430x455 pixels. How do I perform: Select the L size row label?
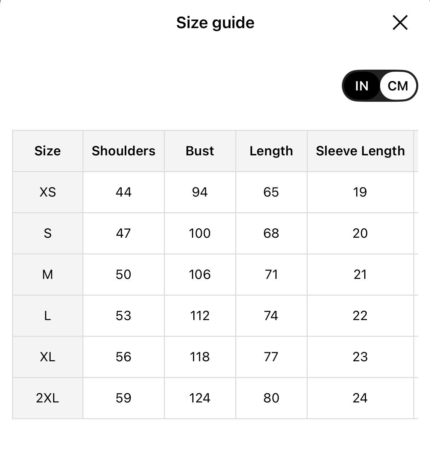48,316
